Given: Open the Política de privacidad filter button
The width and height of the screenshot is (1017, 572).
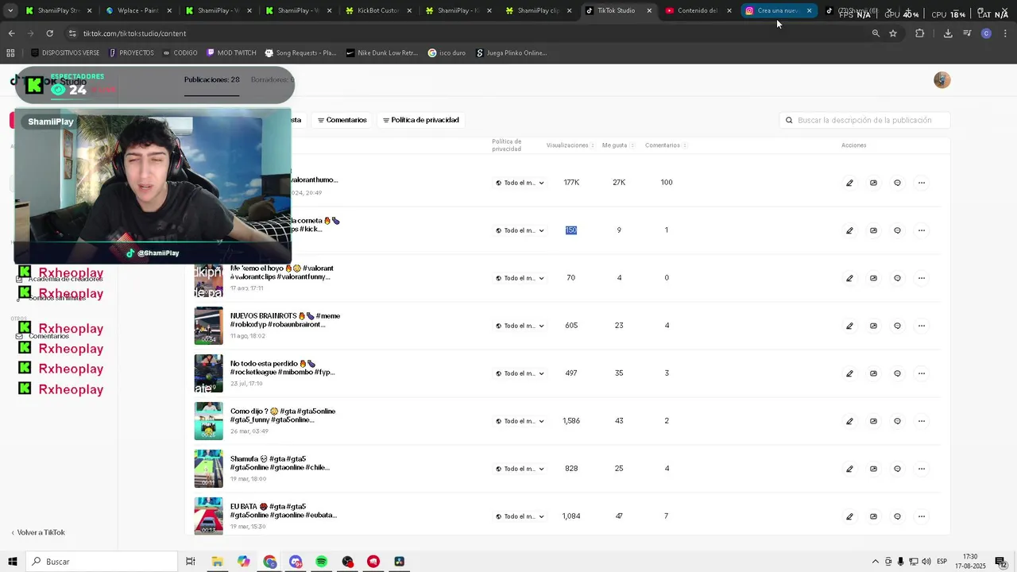Looking at the screenshot, I should tap(421, 120).
